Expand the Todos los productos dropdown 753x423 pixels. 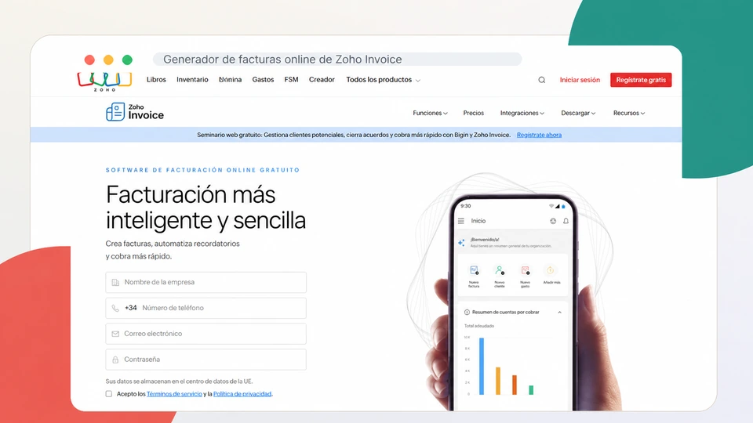(384, 80)
